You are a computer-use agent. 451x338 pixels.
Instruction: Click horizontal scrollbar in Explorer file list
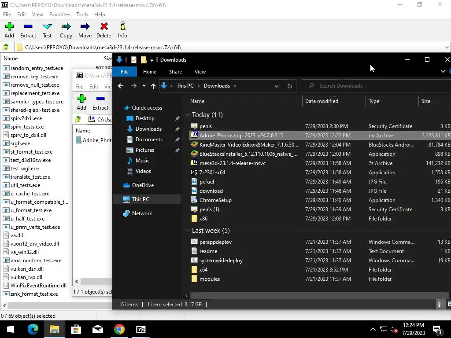[x=319, y=295]
